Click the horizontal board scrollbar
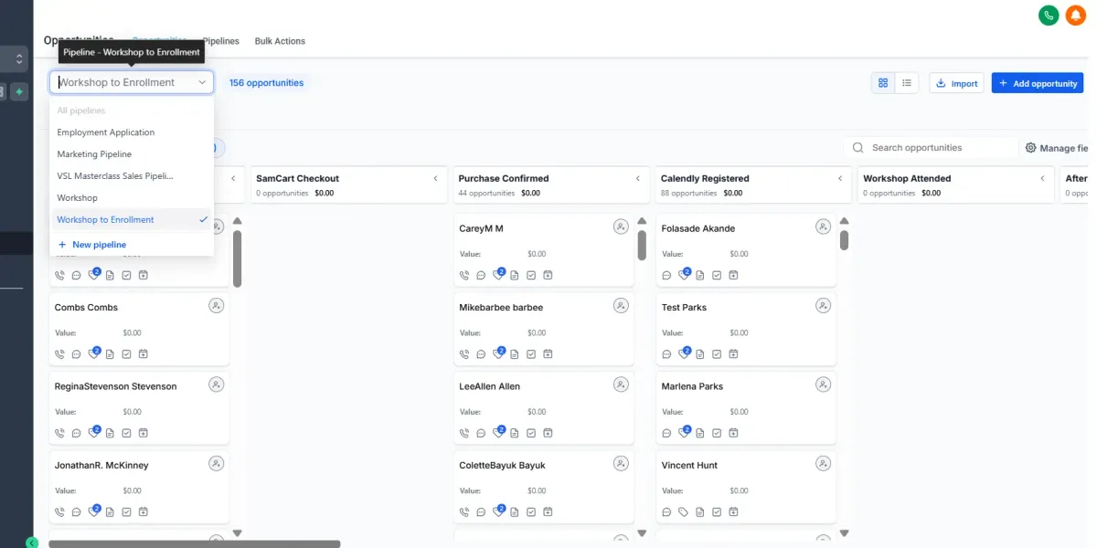Viewport: 1097px width, 548px height. (194, 543)
